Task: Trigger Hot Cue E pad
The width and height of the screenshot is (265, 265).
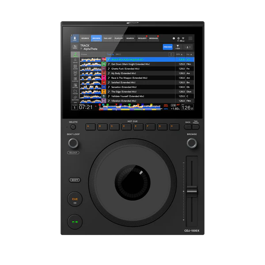Action: 138,127
